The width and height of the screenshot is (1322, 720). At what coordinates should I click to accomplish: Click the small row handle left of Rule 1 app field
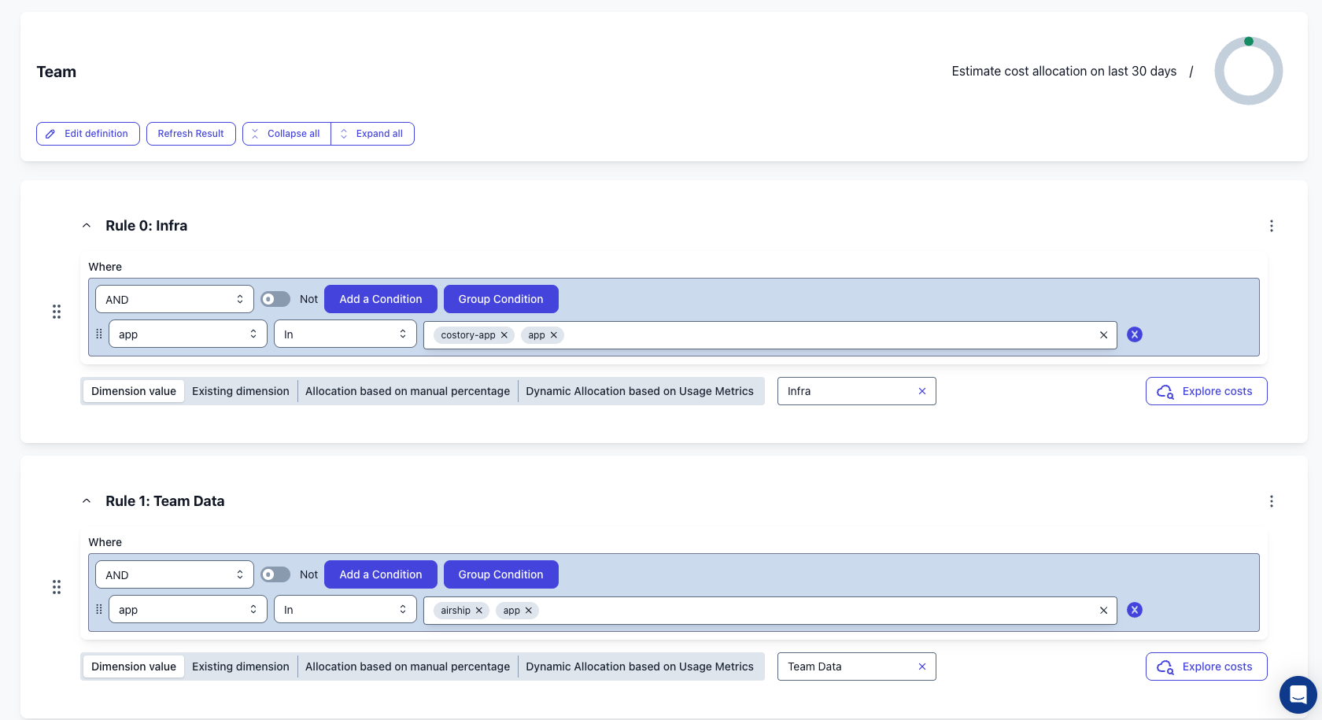99,609
